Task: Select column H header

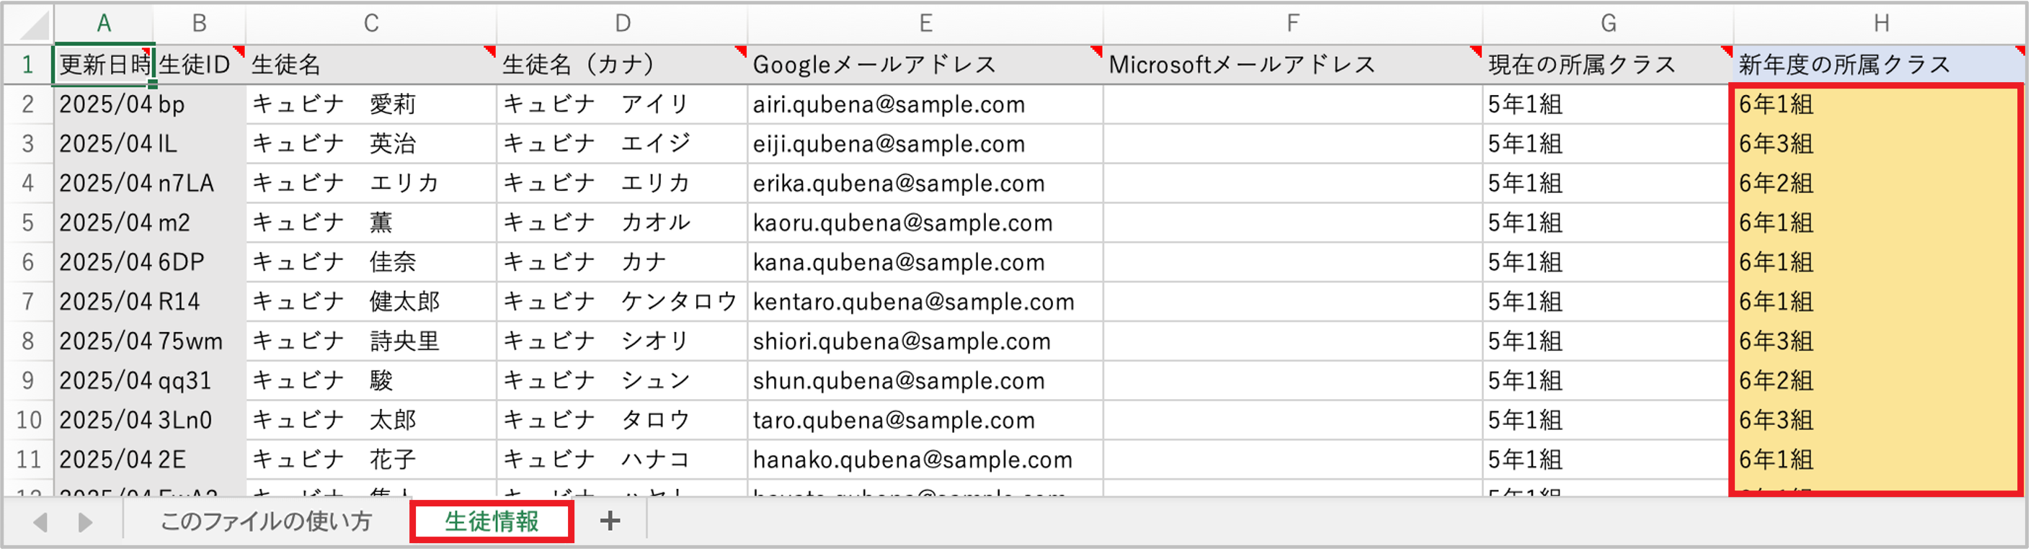Action: pyautogui.click(x=1880, y=24)
